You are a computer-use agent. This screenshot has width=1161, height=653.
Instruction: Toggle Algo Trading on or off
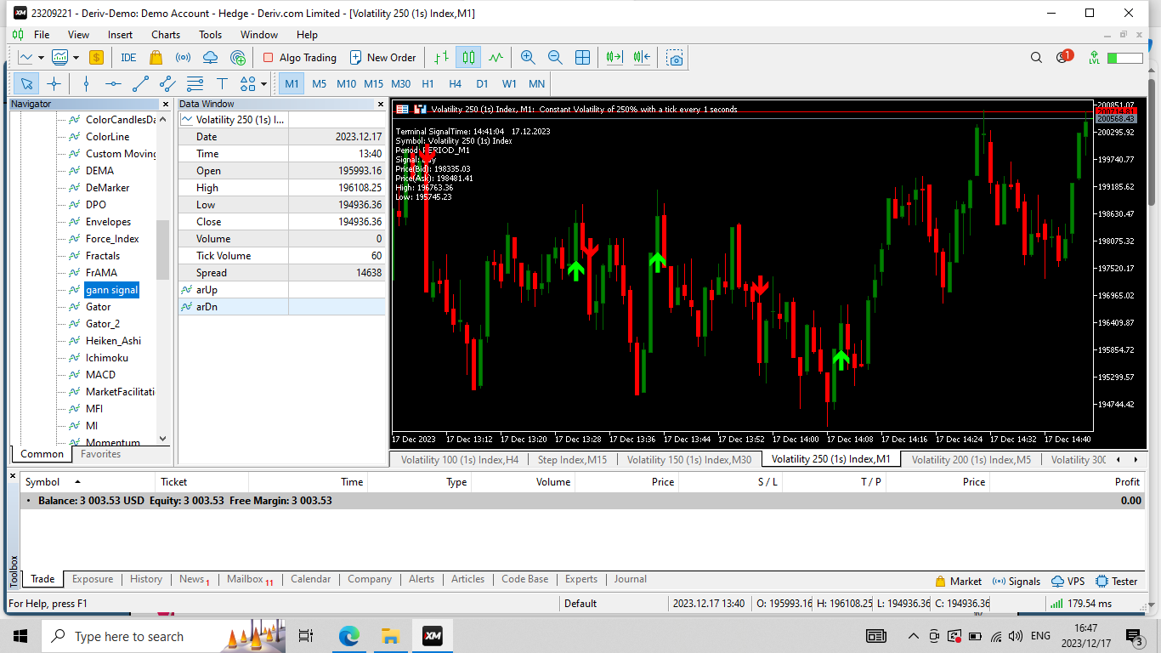pos(299,58)
